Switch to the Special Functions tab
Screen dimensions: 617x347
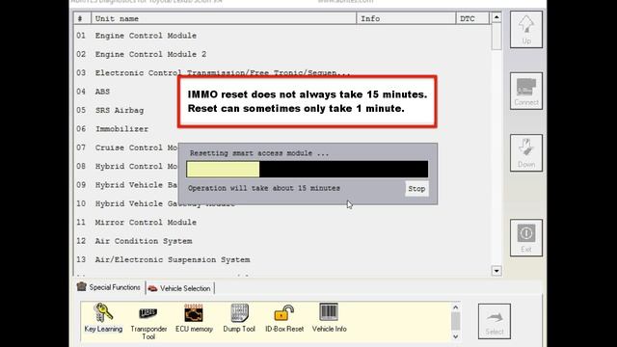(x=109, y=287)
